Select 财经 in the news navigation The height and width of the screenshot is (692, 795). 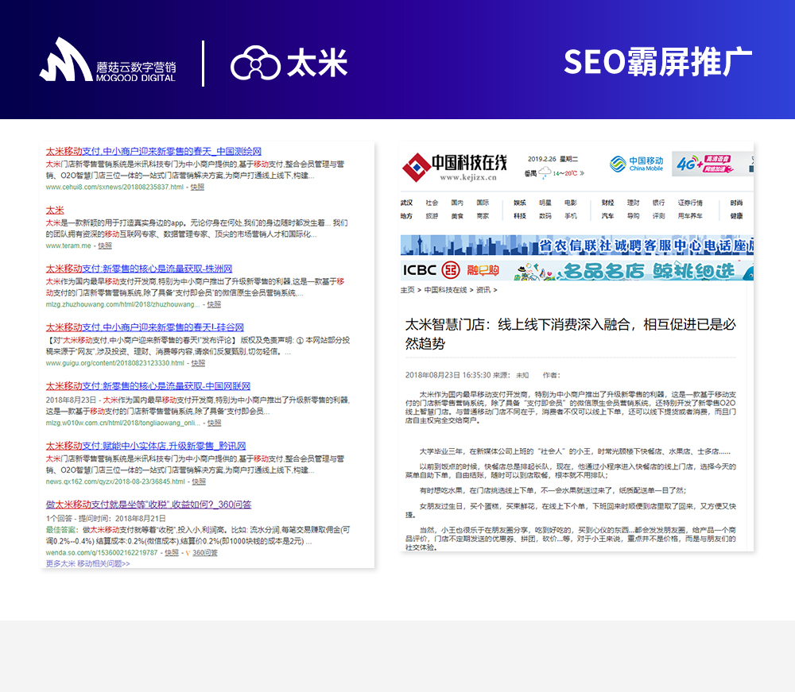click(x=608, y=203)
